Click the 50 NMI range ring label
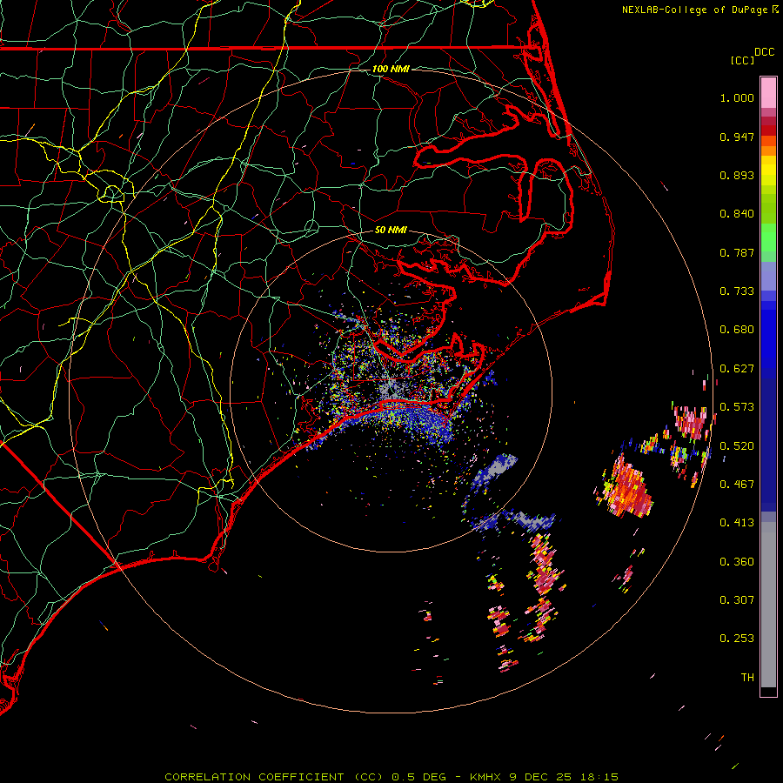 (x=391, y=230)
